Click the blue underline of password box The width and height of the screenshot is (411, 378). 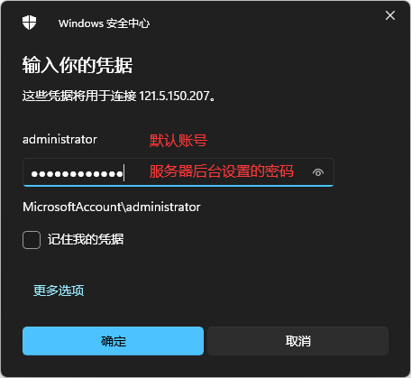pos(178,186)
